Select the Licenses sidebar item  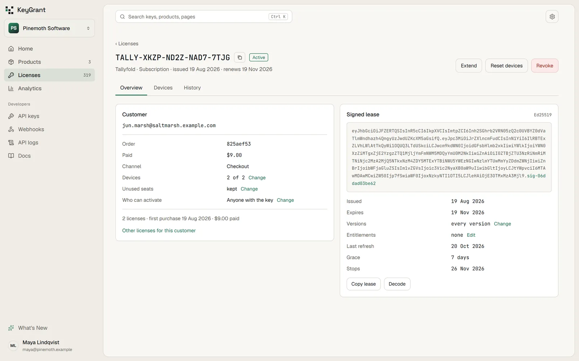pyautogui.click(x=49, y=75)
